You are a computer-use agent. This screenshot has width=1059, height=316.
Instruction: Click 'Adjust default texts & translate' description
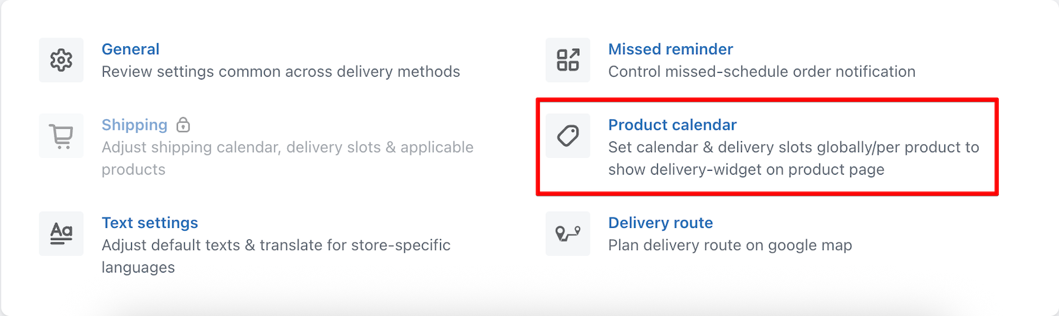point(276,256)
